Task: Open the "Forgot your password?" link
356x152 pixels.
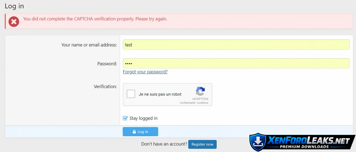Action: click(145, 72)
